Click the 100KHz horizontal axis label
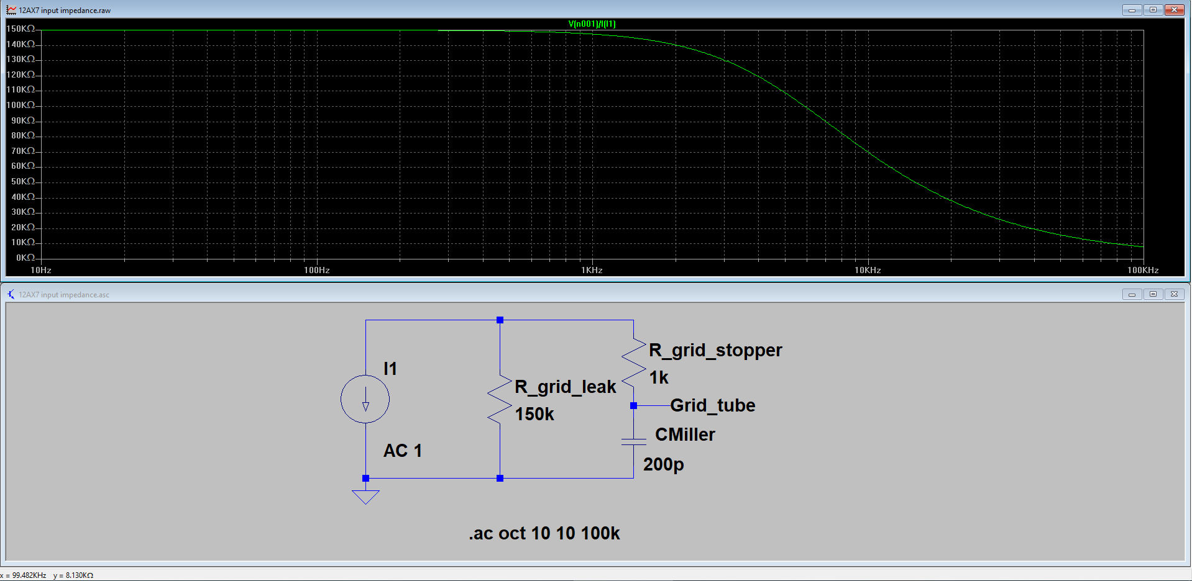 pos(1143,270)
